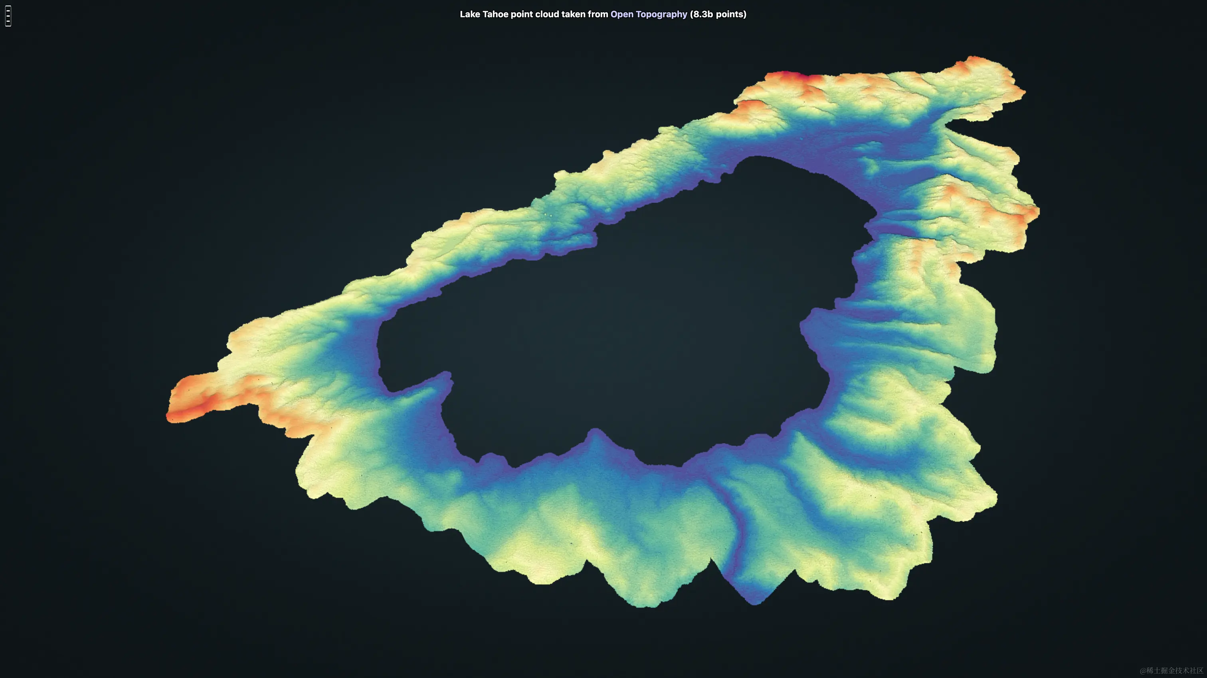Click the watermark text in bottom-right corner
The height and width of the screenshot is (678, 1207).
(1171, 670)
